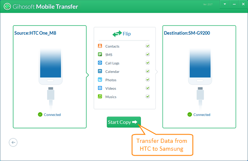Click the Contacts text label
The image size is (248, 161).
tap(112, 46)
